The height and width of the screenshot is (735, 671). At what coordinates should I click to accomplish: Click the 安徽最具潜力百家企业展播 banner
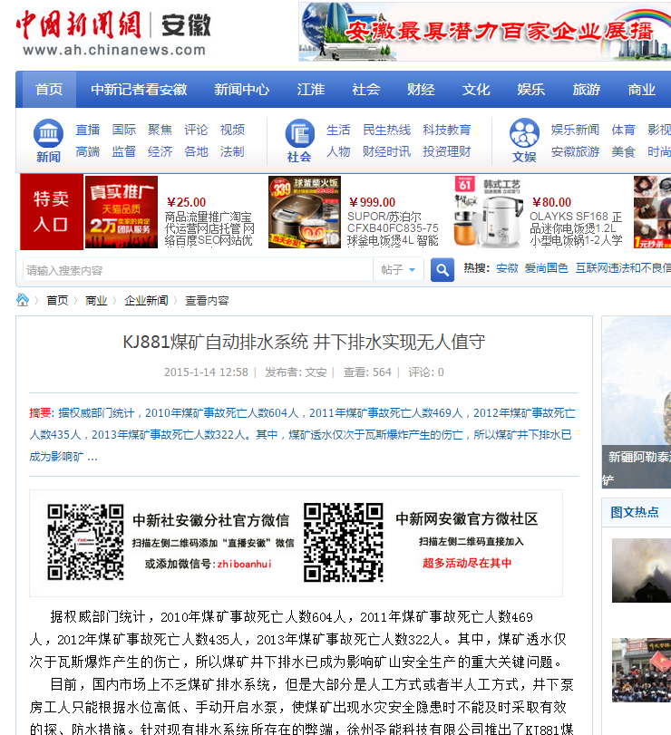pyautogui.click(x=484, y=32)
